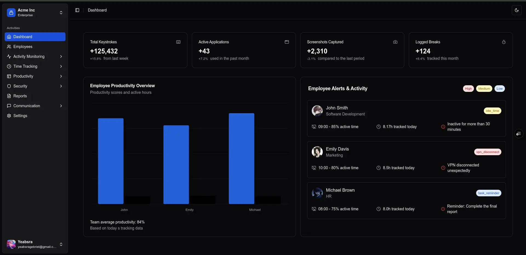Click the camera icon on Screenshots Captured
Screen dimensions: 526x255
coord(395,42)
